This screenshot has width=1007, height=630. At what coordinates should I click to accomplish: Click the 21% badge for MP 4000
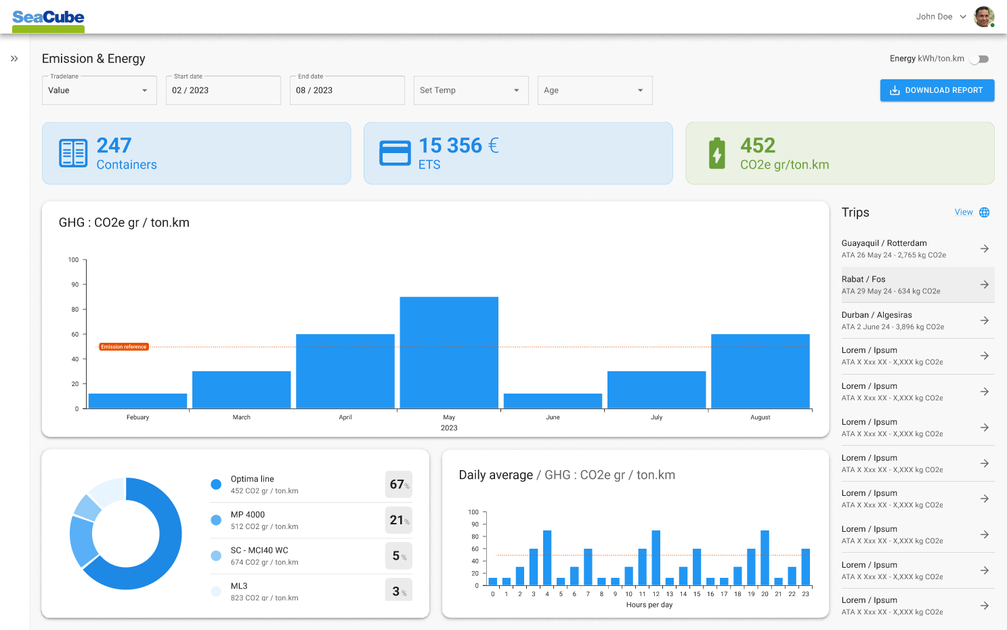click(x=399, y=520)
